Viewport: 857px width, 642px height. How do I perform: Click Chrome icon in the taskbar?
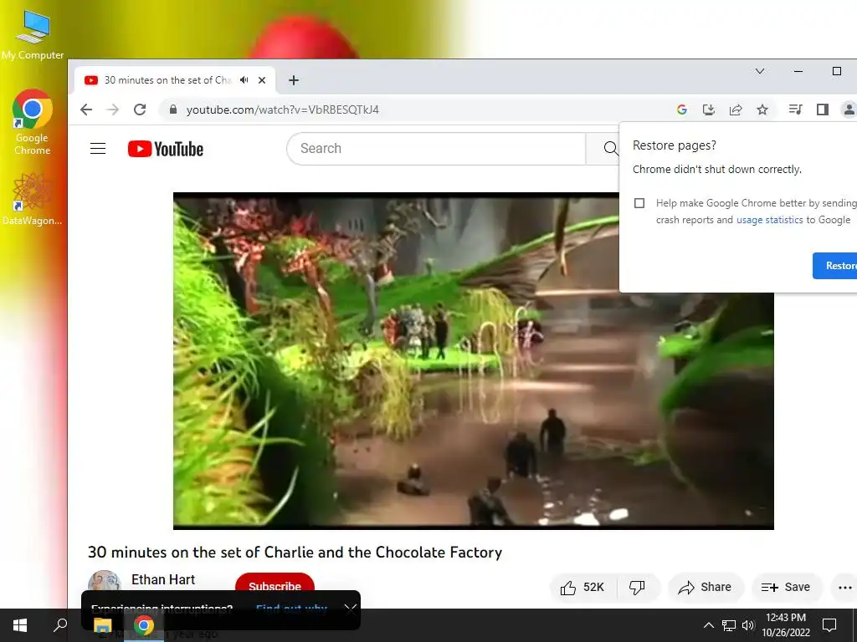[144, 625]
